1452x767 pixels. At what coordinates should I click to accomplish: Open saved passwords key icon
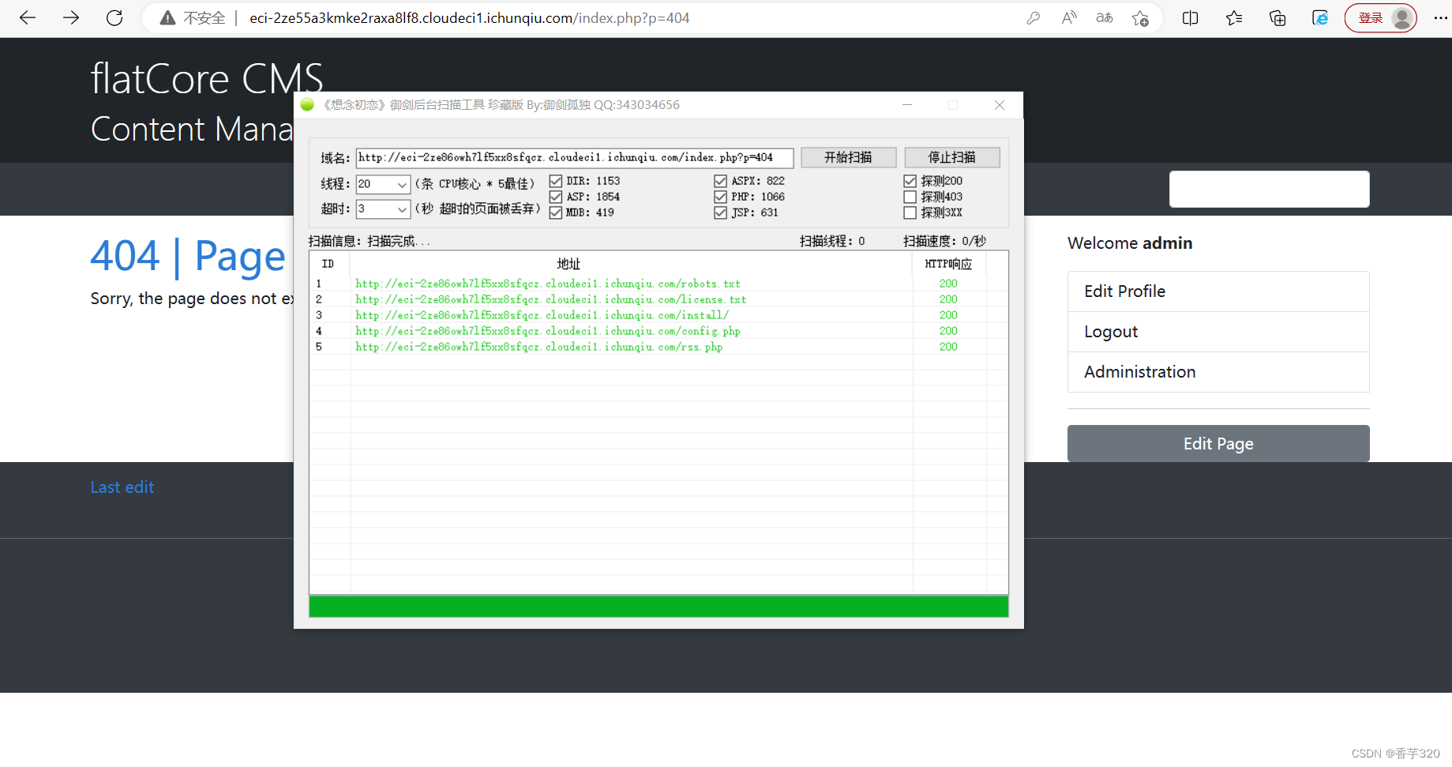[x=1033, y=18]
